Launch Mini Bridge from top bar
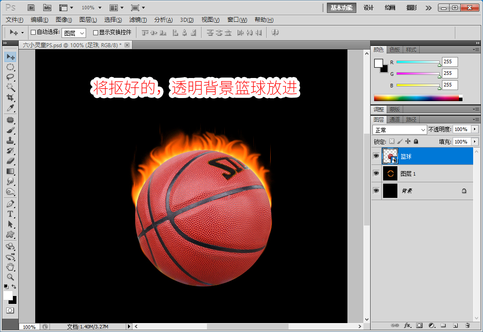This screenshot has width=483, height=332. [x=47, y=8]
